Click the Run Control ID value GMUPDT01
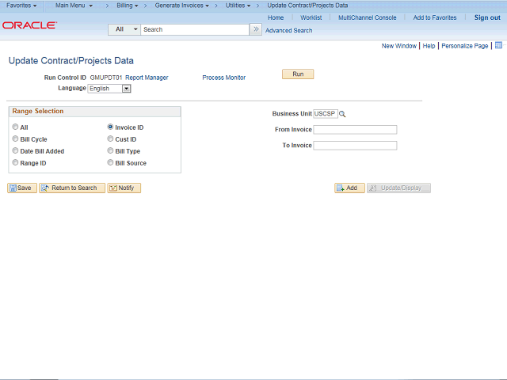Viewport: 507px width, 380px height. click(x=106, y=78)
